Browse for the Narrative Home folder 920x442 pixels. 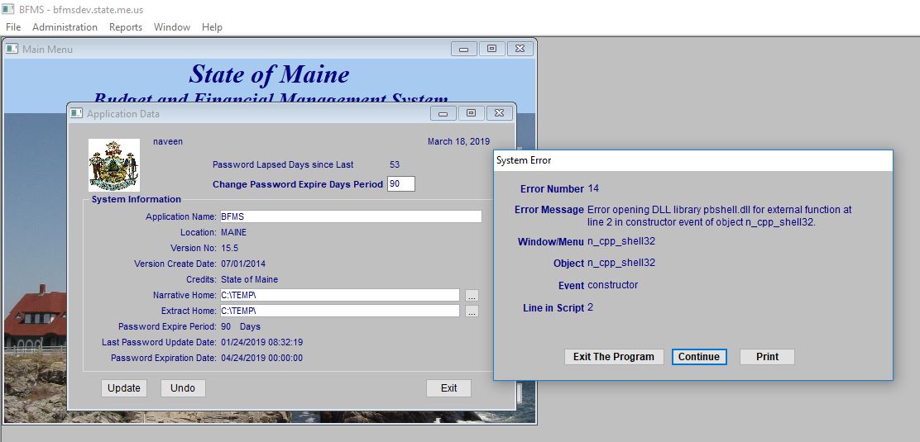472,295
